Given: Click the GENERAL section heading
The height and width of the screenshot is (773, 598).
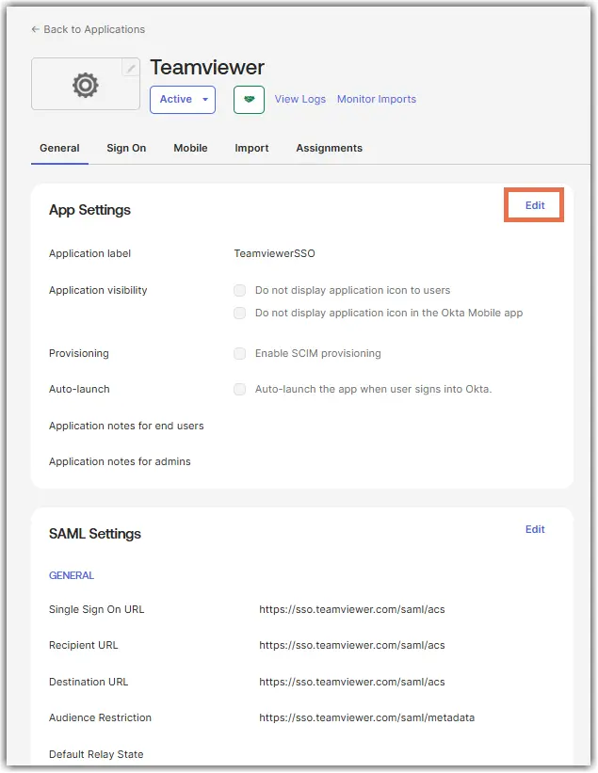Looking at the screenshot, I should 72,576.
